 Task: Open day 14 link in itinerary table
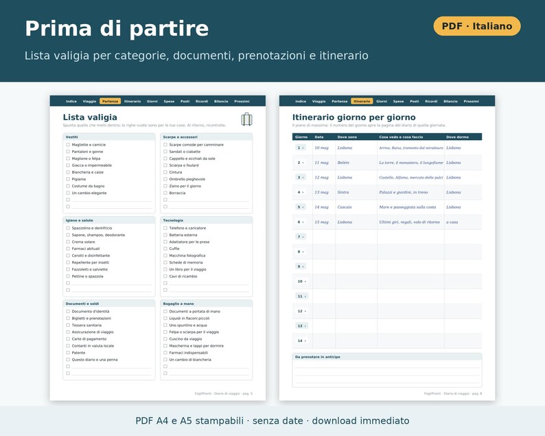pos(301,341)
